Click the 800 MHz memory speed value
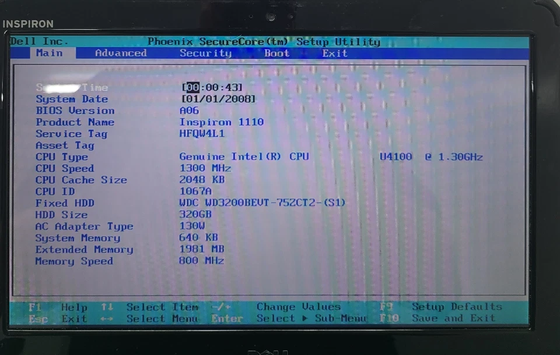This screenshot has width=560, height=355. coord(201,261)
